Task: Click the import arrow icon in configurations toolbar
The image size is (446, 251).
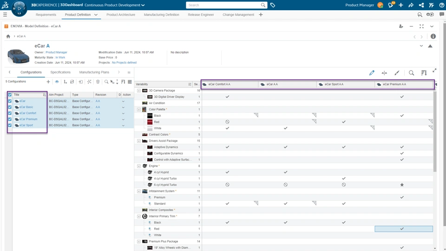Action: click(x=81, y=82)
